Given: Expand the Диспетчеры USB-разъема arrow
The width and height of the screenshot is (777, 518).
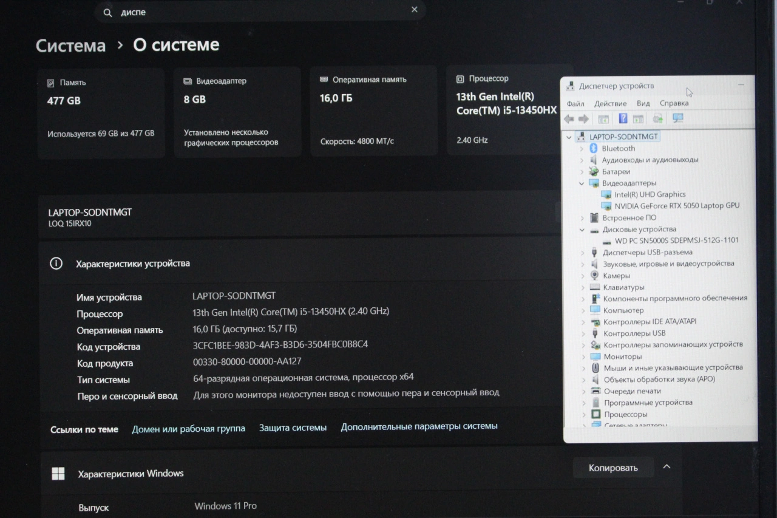Looking at the screenshot, I should (x=582, y=253).
